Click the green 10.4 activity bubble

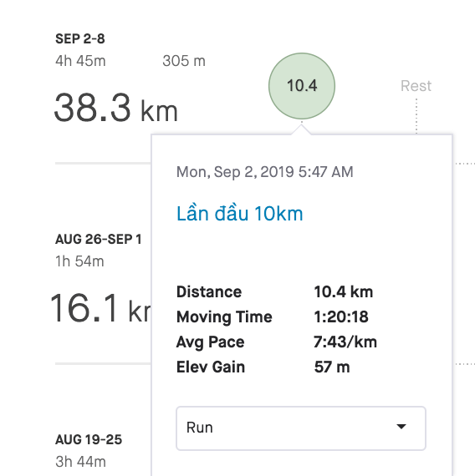pyautogui.click(x=302, y=86)
